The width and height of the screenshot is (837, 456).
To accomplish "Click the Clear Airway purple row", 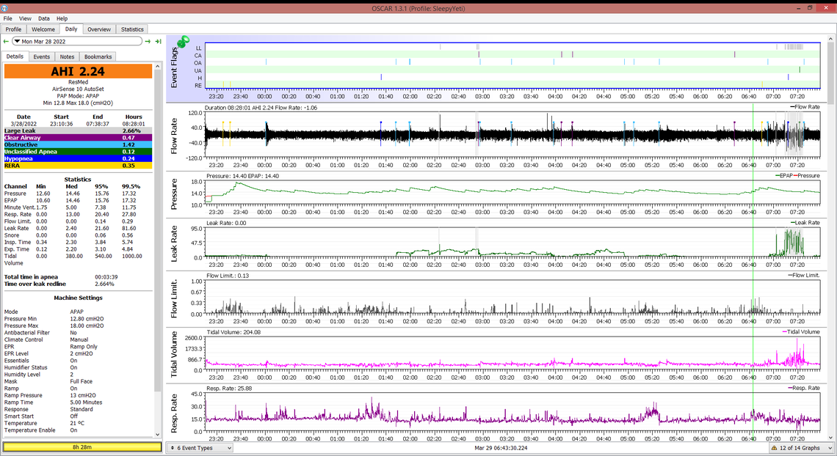I will coord(78,137).
